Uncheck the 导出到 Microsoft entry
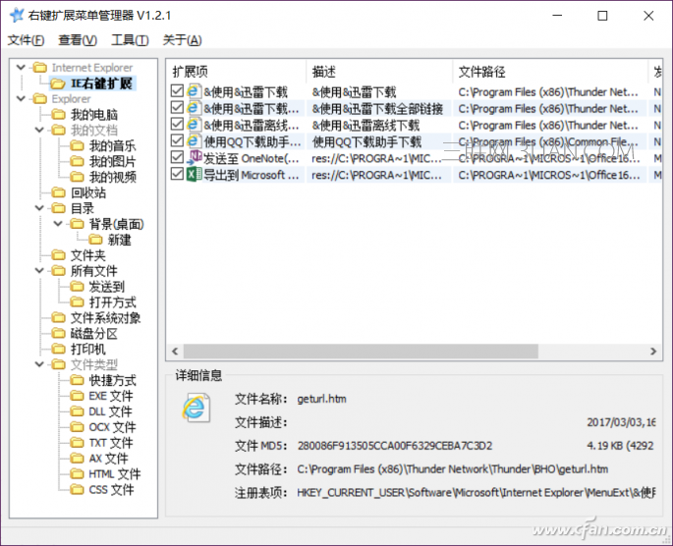Screen dimensions: 673x546 pyautogui.click(x=177, y=174)
